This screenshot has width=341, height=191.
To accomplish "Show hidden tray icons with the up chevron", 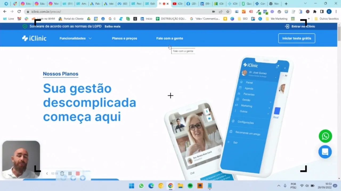I will [x=279, y=186].
